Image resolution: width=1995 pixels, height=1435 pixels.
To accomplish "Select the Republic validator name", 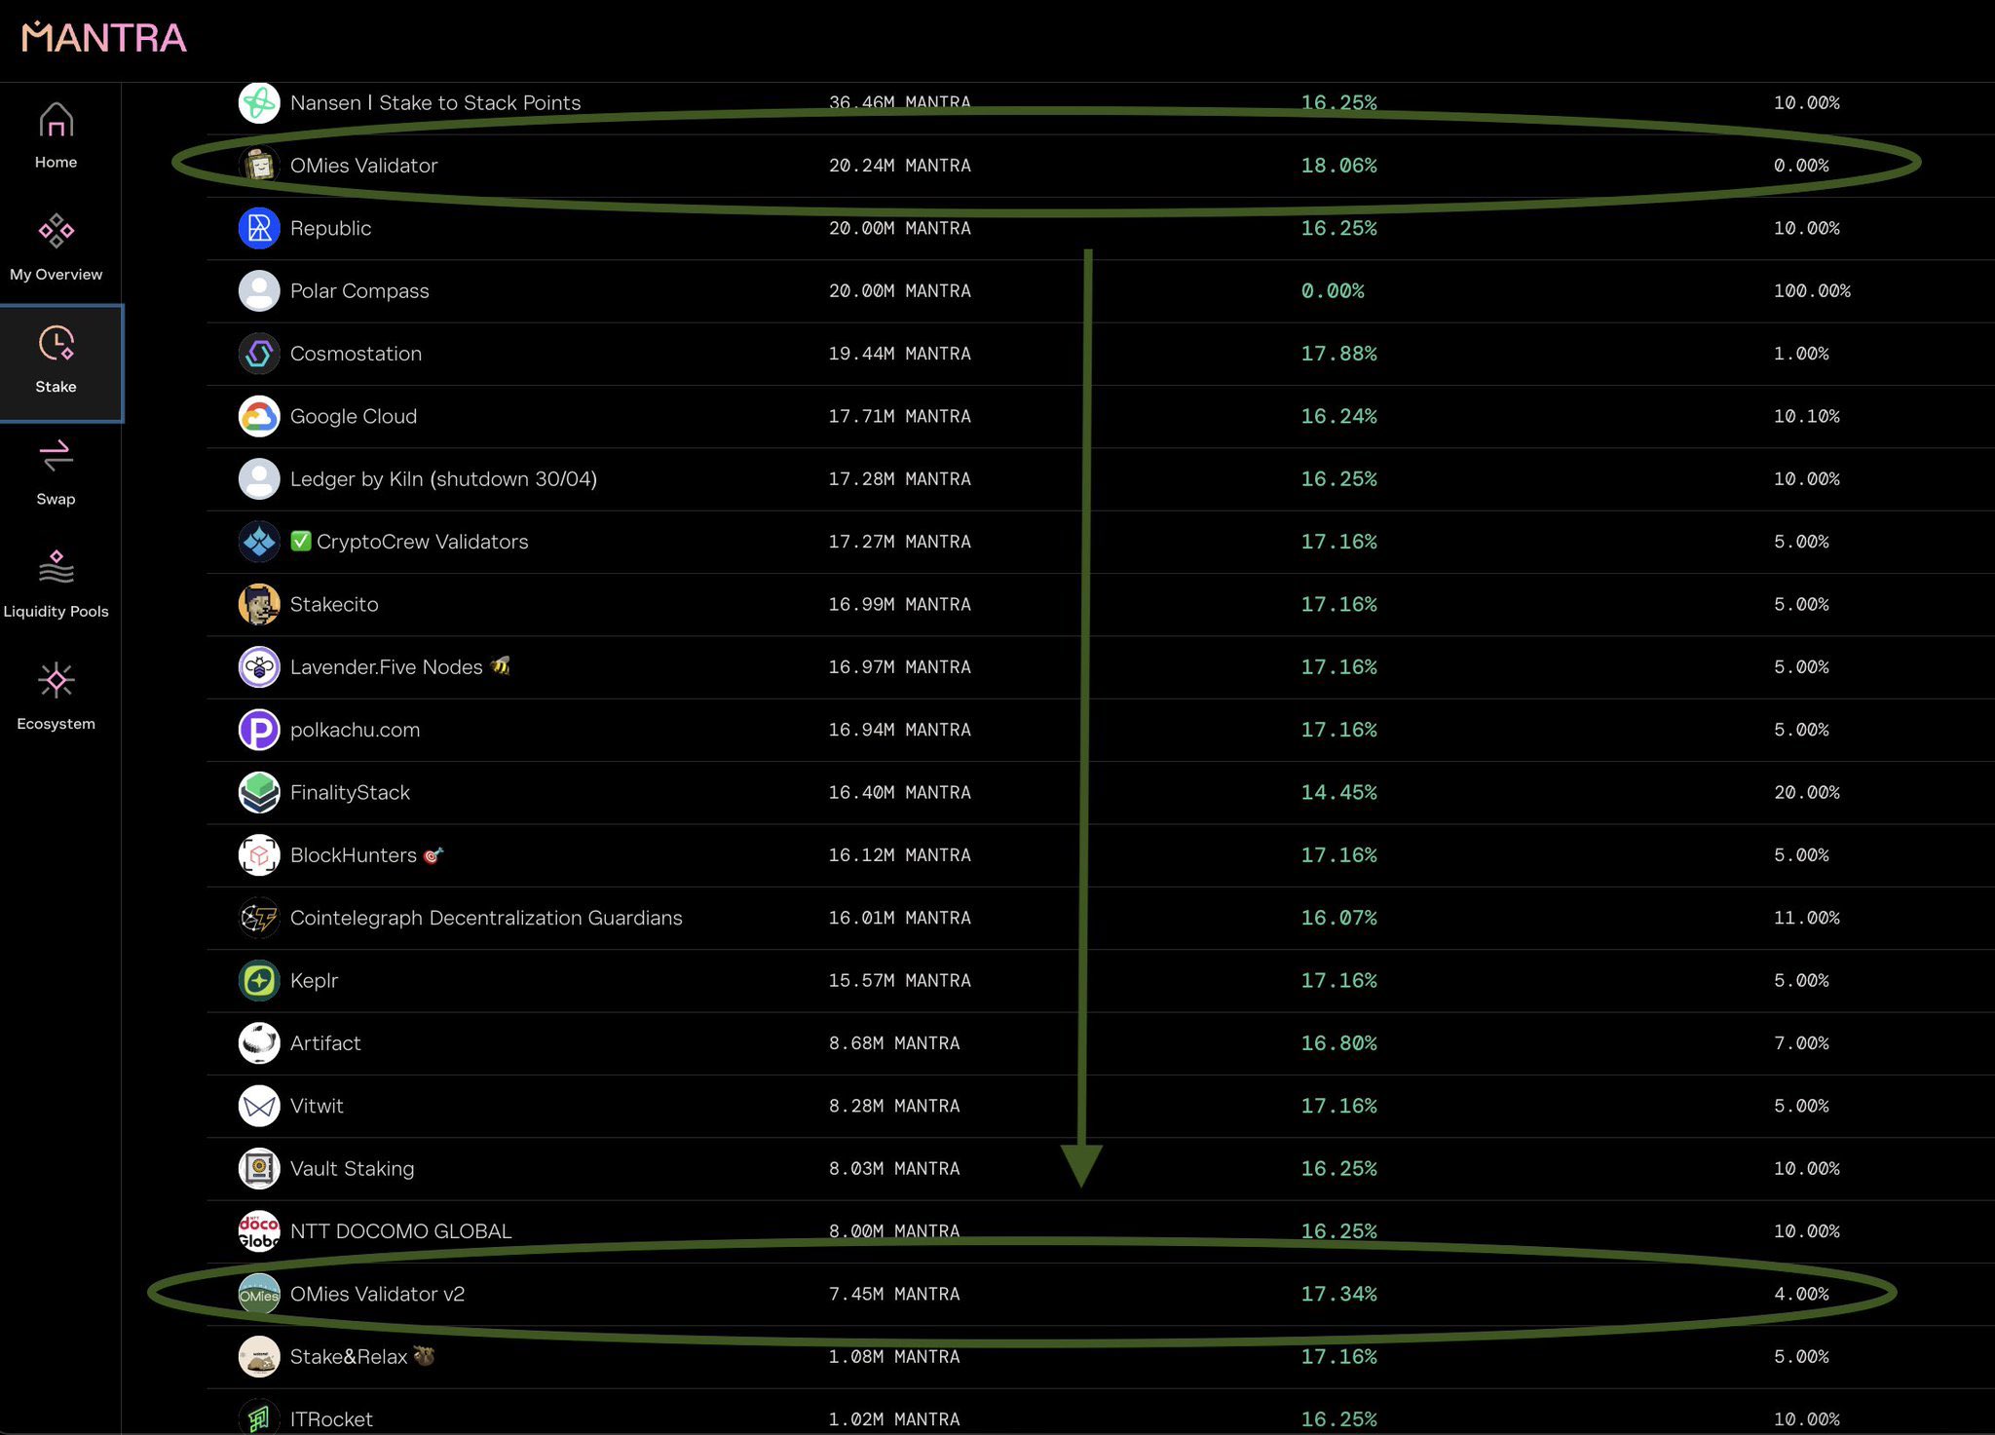I will pos(330,229).
